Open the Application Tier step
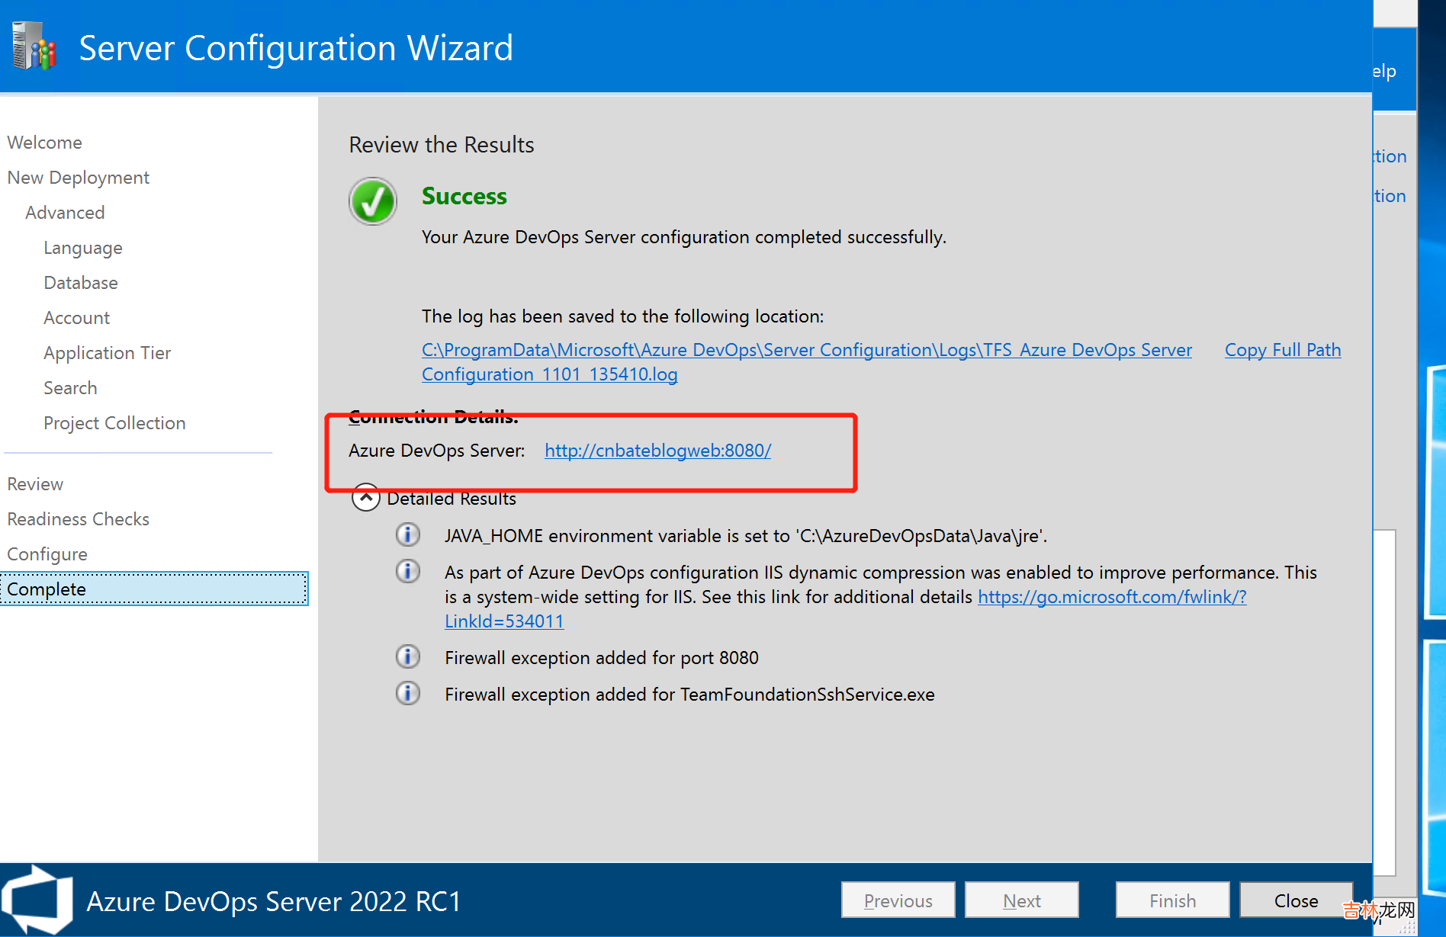Viewport: 1446px width, 937px height. (x=107, y=353)
